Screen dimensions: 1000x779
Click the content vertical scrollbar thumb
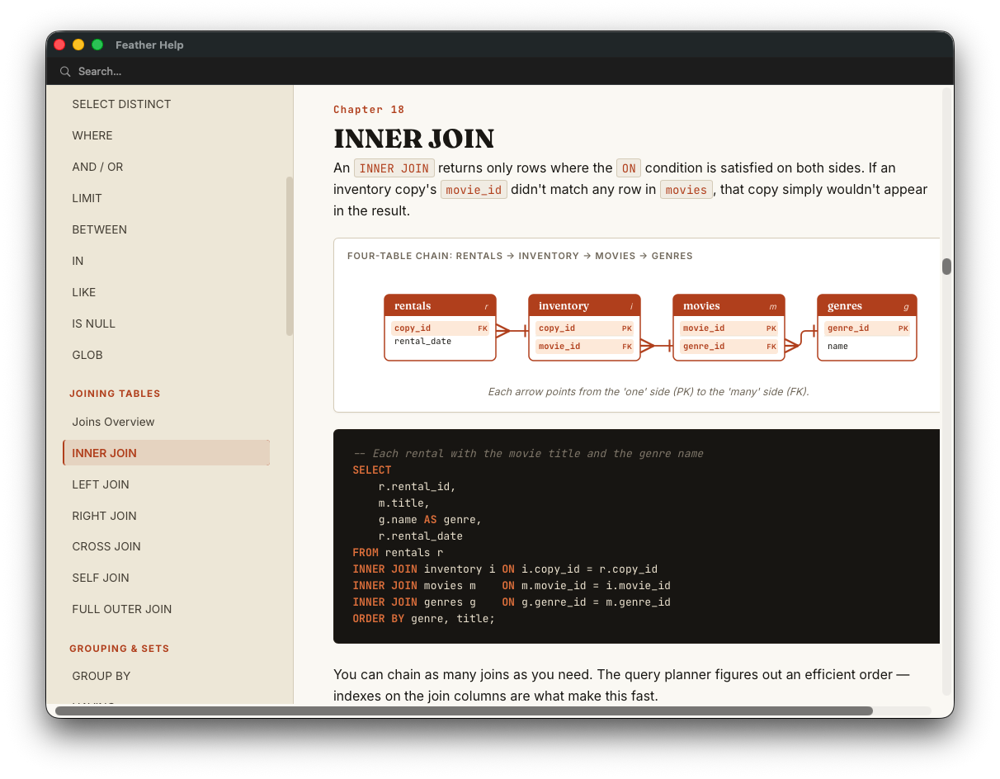(946, 267)
